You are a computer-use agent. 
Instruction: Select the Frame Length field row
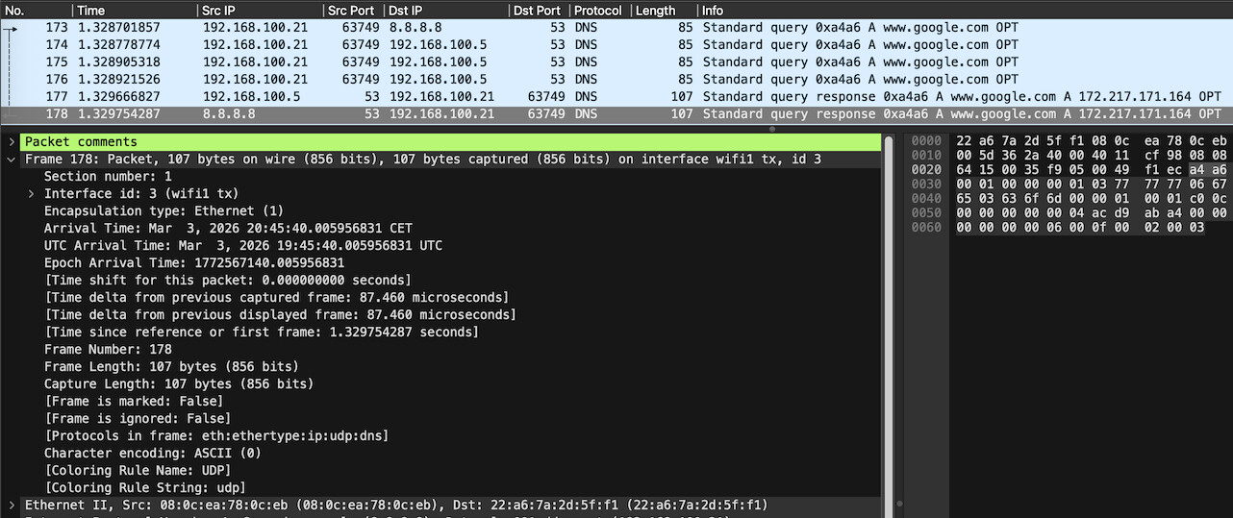pos(171,367)
